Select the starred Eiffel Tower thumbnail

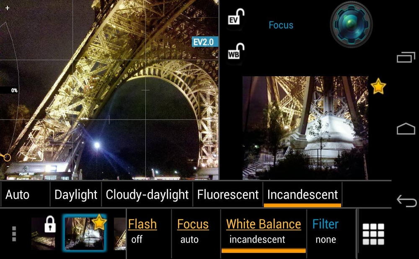[x=85, y=233]
